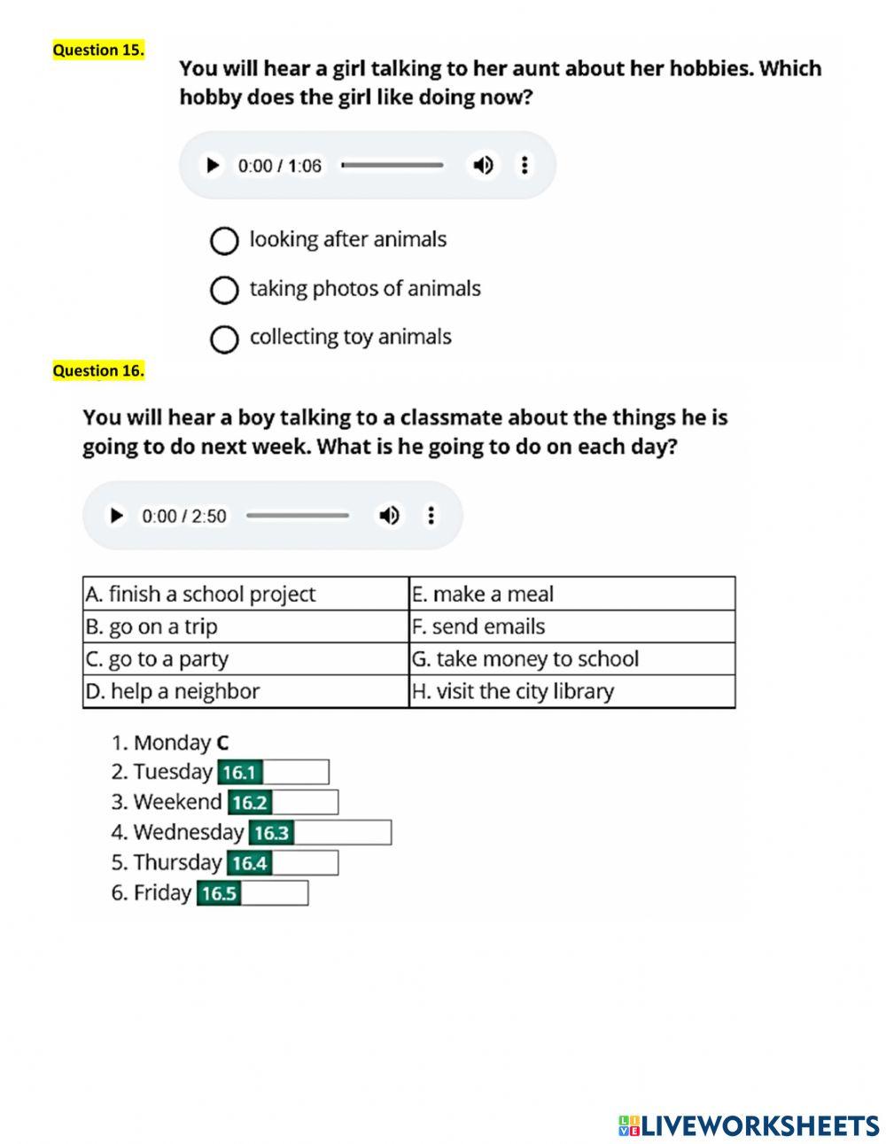886x1144 pixels.
Task: Play the Question 16 audio clip
Action: pyautogui.click(x=115, y=516)
